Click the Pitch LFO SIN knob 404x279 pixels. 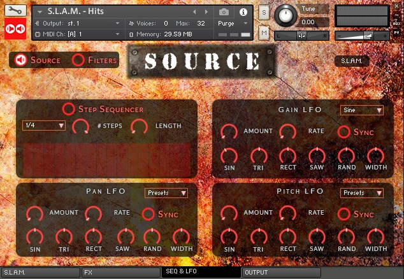[229, 237]
